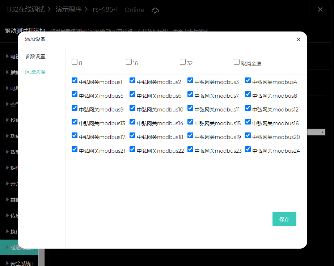Image resolution: width=334 pixels, height=266 pixels.
Task: Uncheck 中弘网关modbus14
Action: coord(132,122)
